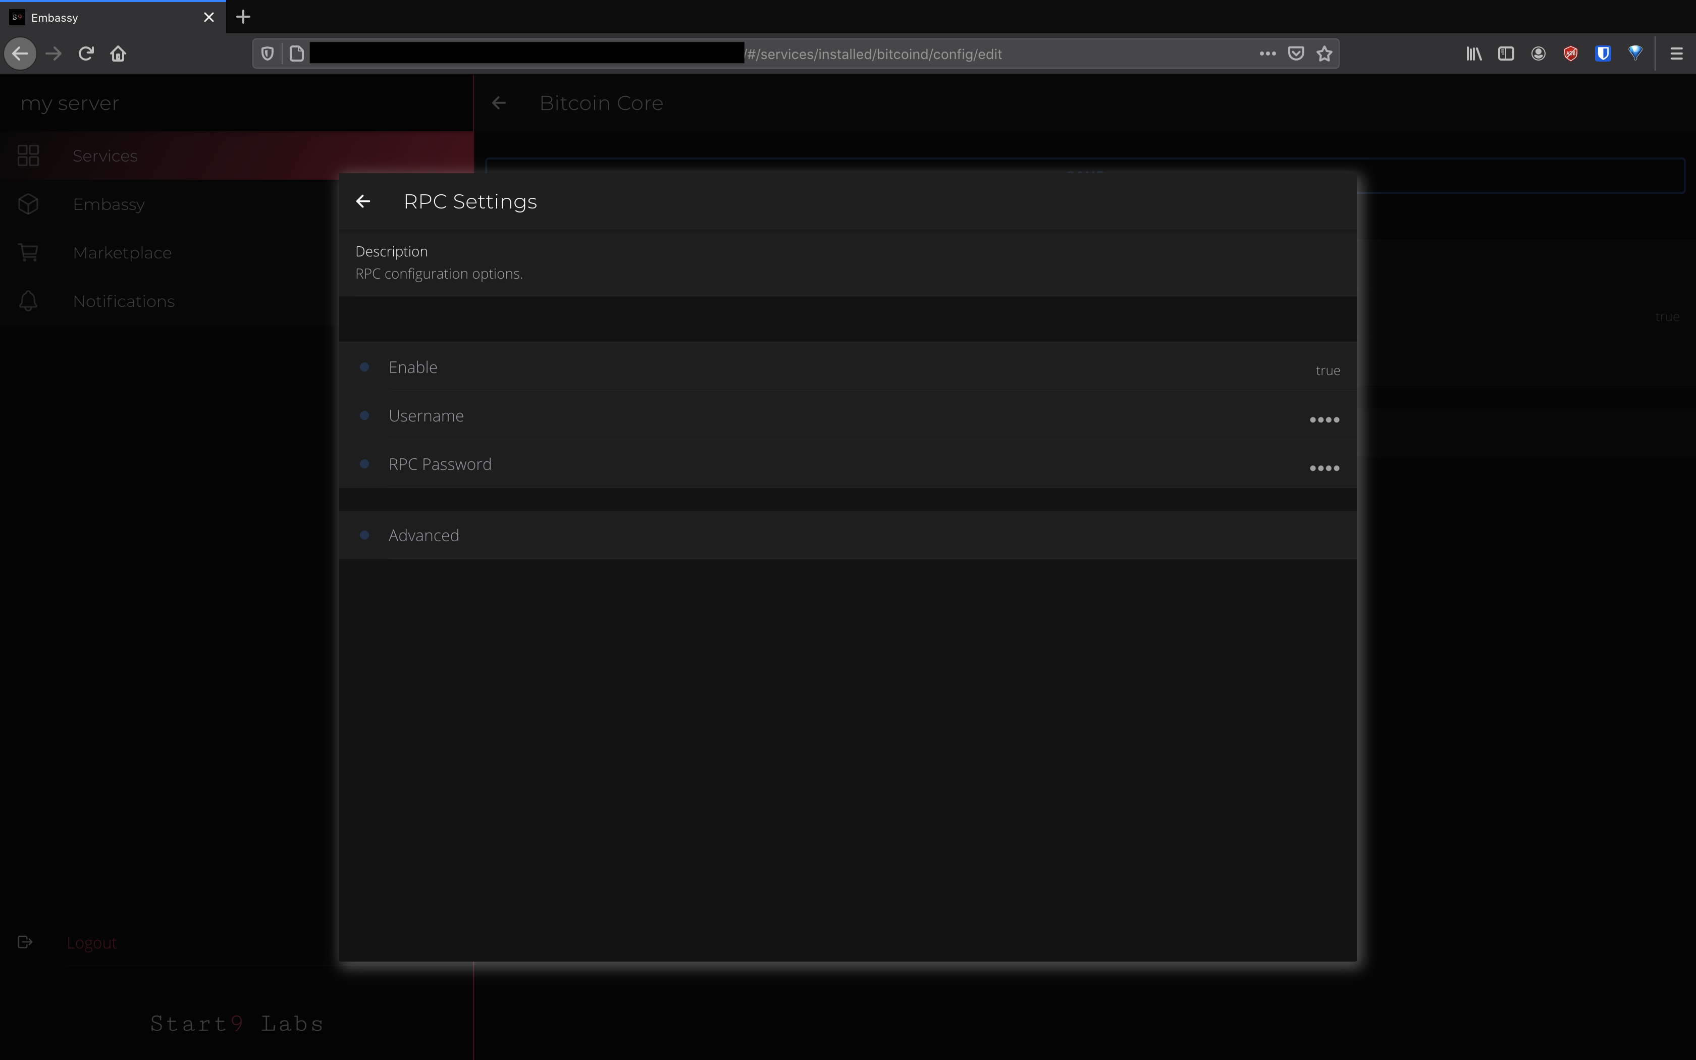Click the Logout link
This screenshot has height=1060, width=1696.
tap(92, 943)
